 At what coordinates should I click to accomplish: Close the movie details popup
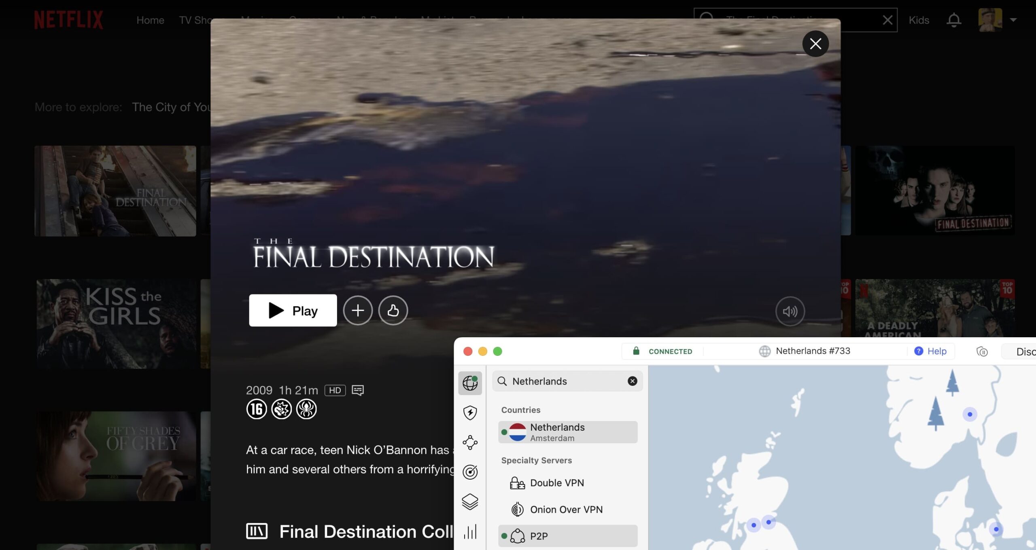[815, 44]
